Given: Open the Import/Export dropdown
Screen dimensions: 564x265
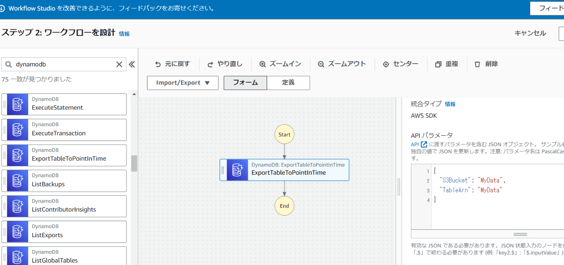Looking at the screenshot, I should pos(182,83).
